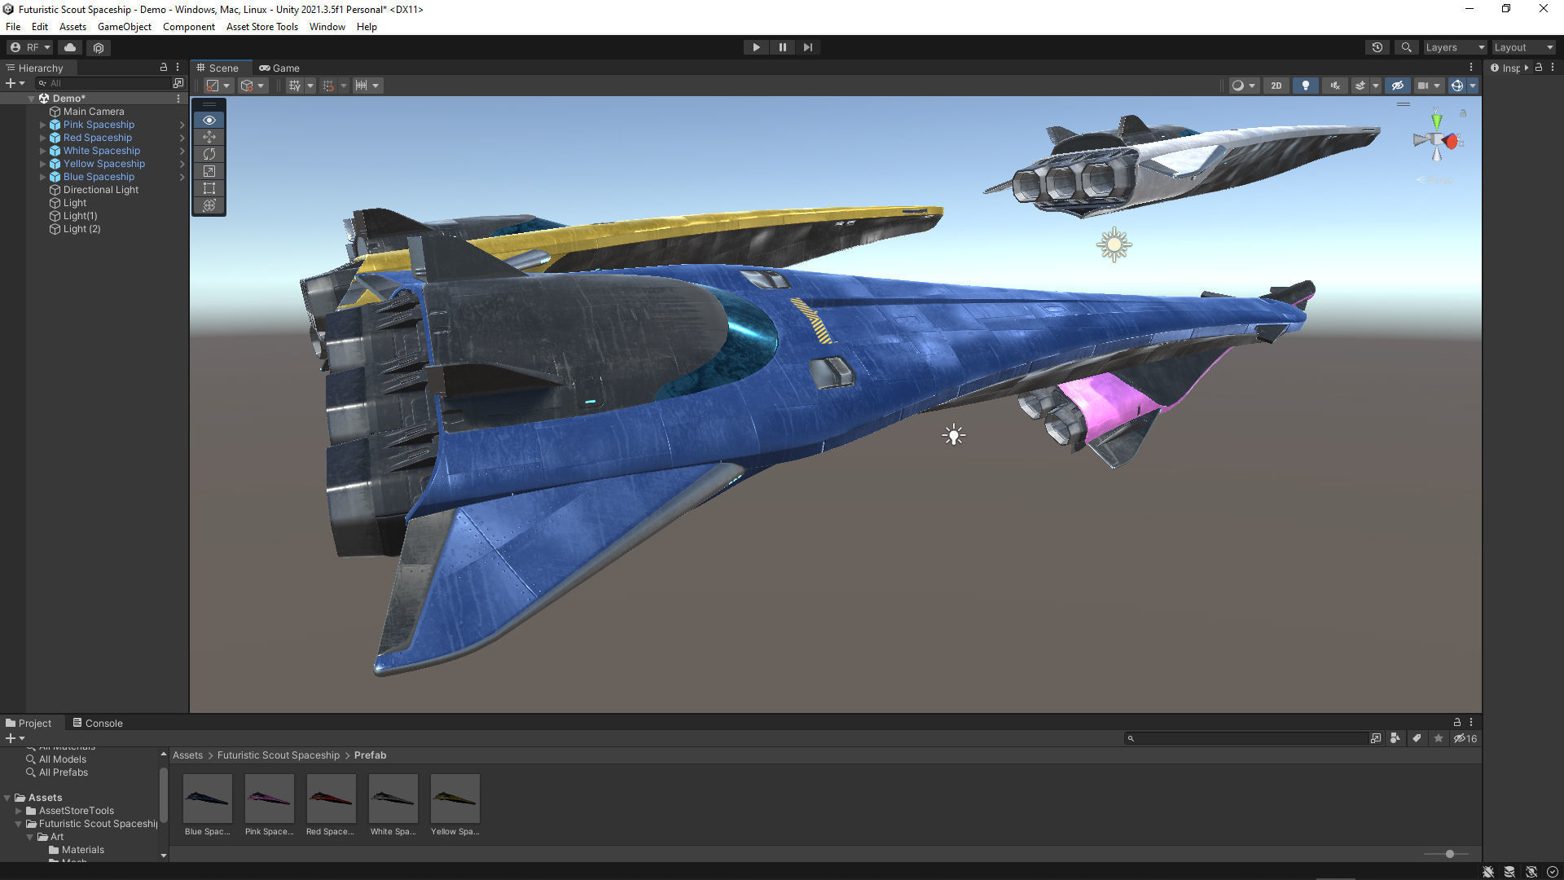Click auto-generate lighting status icon
Image resolution: width=1564 pixels, height=880 pixels.
tap(1531, 872)
